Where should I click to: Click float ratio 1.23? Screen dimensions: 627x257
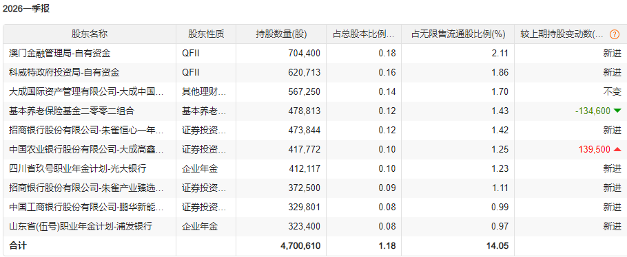click(x=500, y=168)
